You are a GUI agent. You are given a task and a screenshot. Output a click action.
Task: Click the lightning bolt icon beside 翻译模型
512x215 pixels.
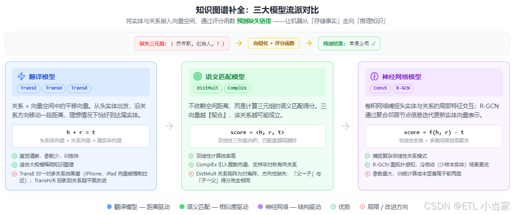21,76
